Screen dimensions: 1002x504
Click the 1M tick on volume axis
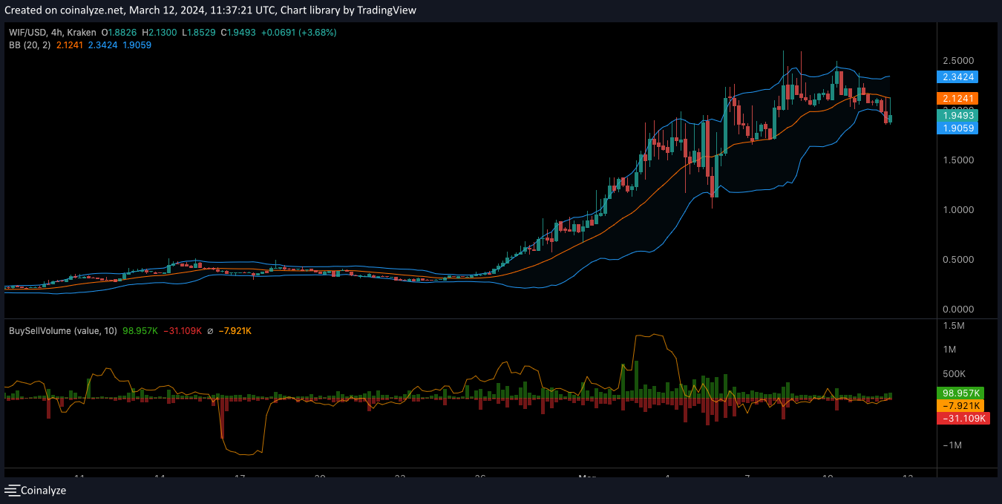954,350
